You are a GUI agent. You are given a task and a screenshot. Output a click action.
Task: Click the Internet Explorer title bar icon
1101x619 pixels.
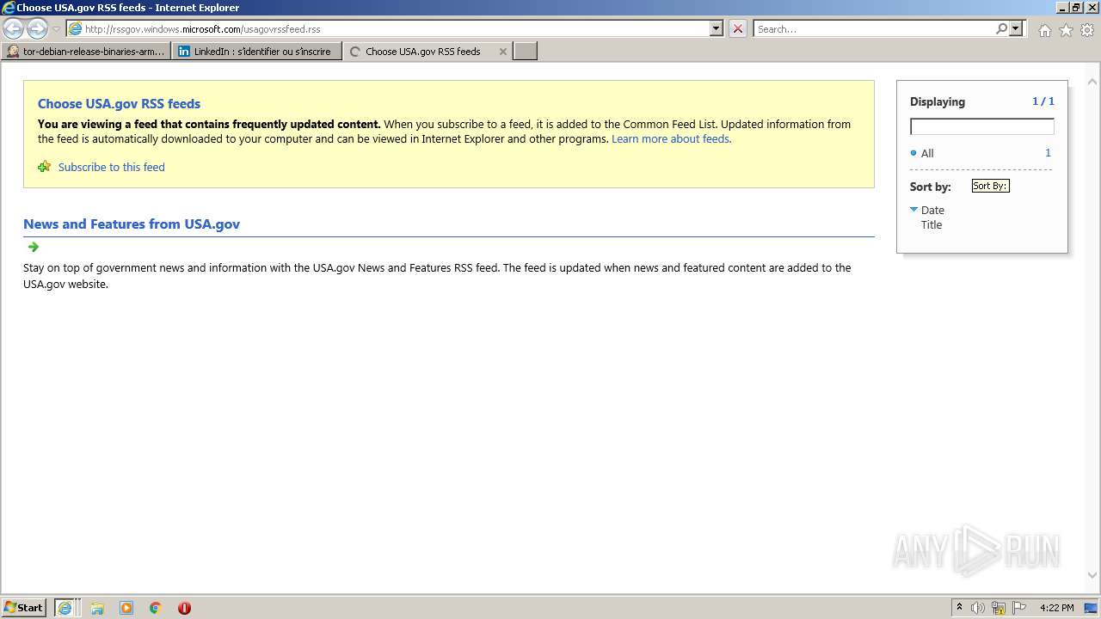coord(9,8)
